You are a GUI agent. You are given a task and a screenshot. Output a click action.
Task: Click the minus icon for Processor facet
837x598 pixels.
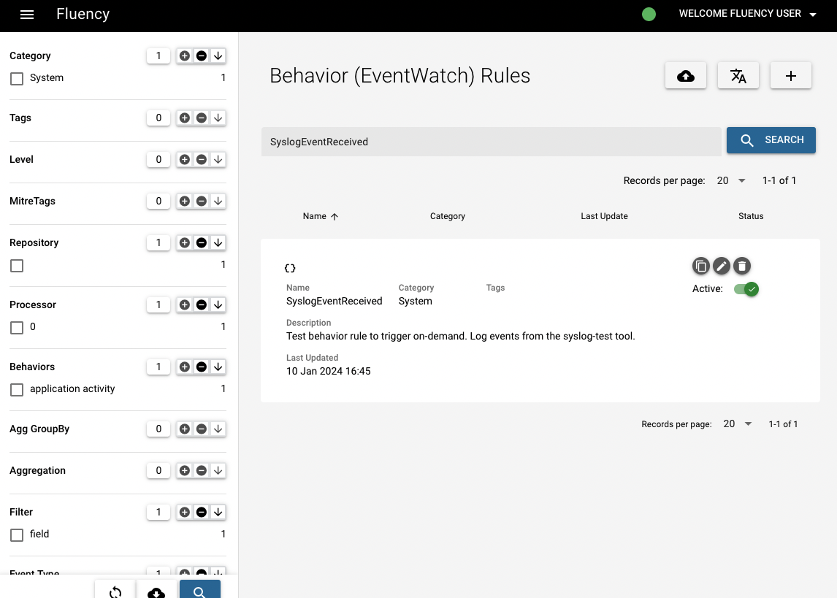point(202,304)
